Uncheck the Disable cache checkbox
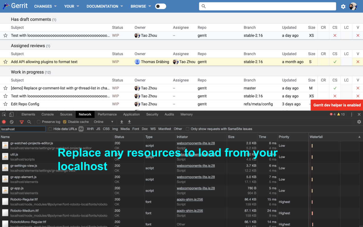 pos(65,122)
